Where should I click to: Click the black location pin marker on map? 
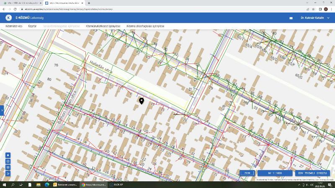pos(142,101)
